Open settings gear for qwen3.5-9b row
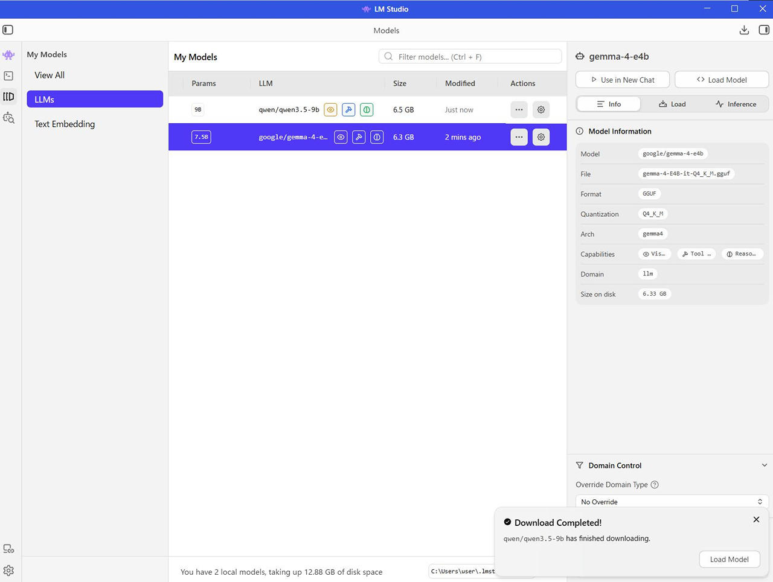 (541, 110)
